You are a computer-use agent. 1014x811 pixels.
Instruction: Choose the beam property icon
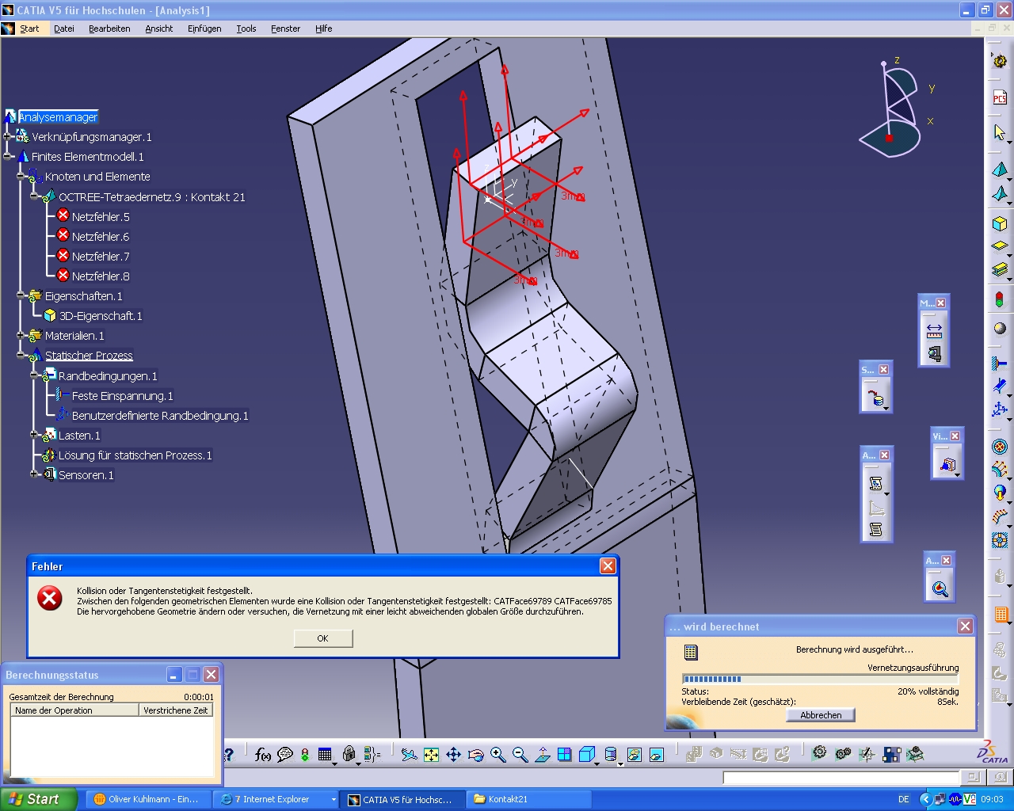[1000, 270]
